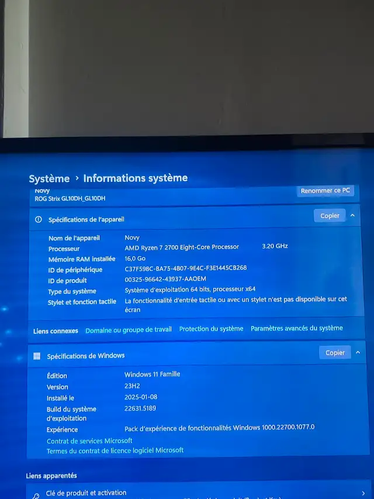Click the Windows logo beside Spécifications de Windows
Screen dimensions: 374x499
tap(37, 356)
